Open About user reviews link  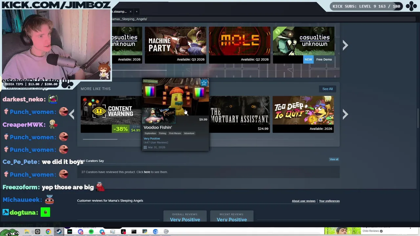pyautogui.click(x=304, y=201)
